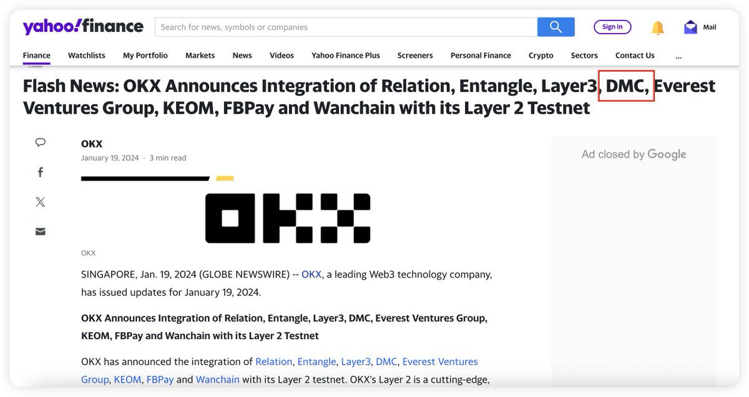Click into the search for news field
This screenshot has height=397, width=749.
pyautogui.click(x=346, y=27)
